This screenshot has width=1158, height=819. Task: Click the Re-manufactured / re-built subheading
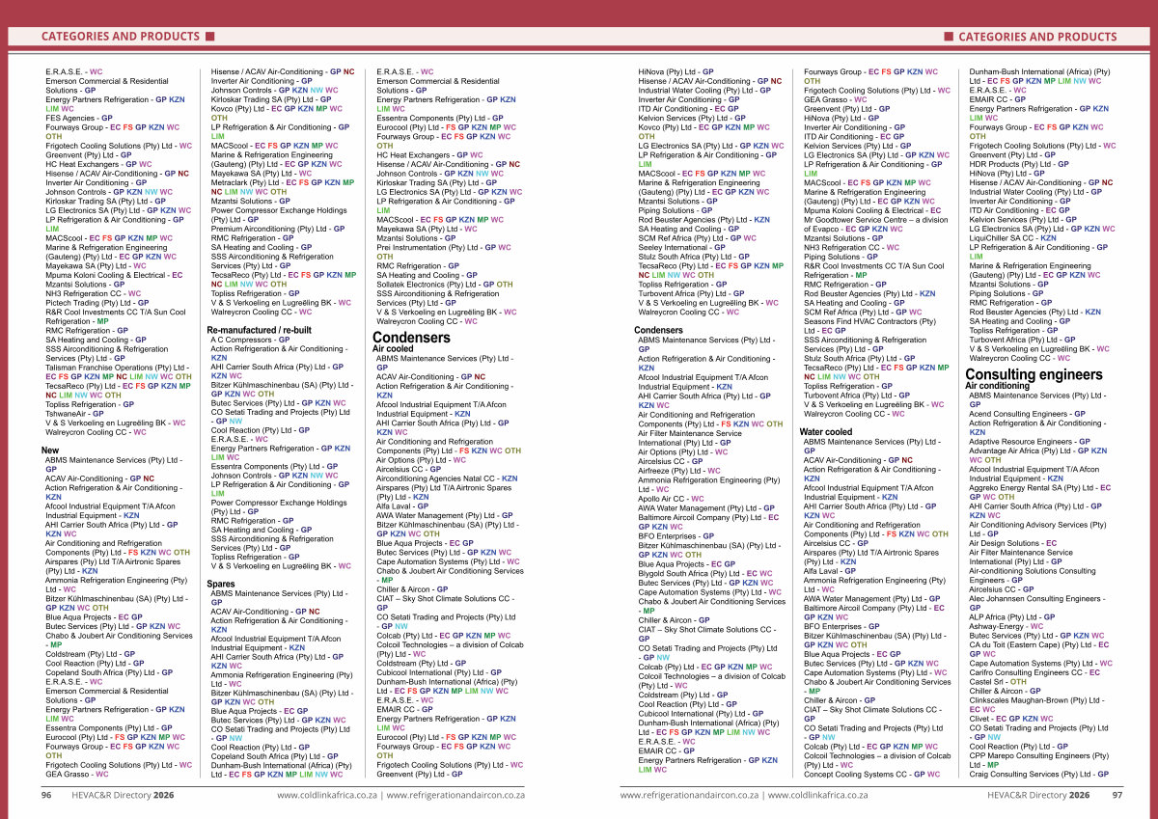coord(257,330)
